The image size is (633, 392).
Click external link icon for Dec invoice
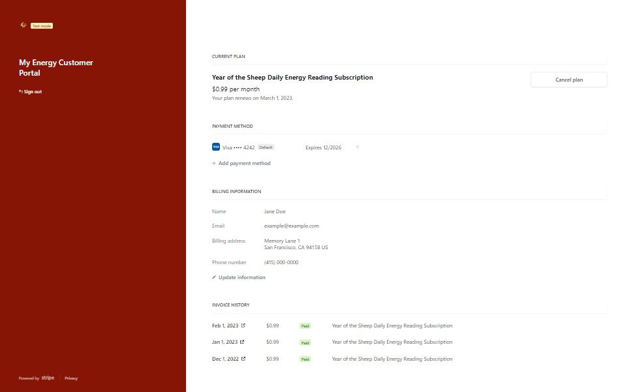click(244, 359)
